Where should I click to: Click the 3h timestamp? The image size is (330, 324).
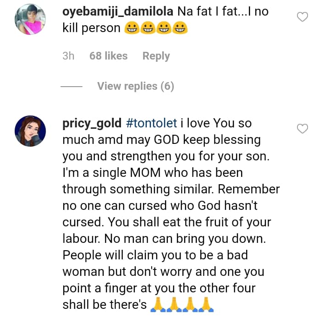68,56
